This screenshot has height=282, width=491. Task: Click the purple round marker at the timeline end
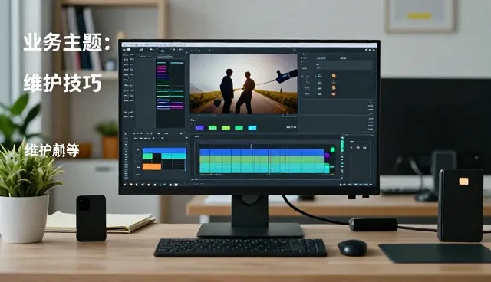328,156
